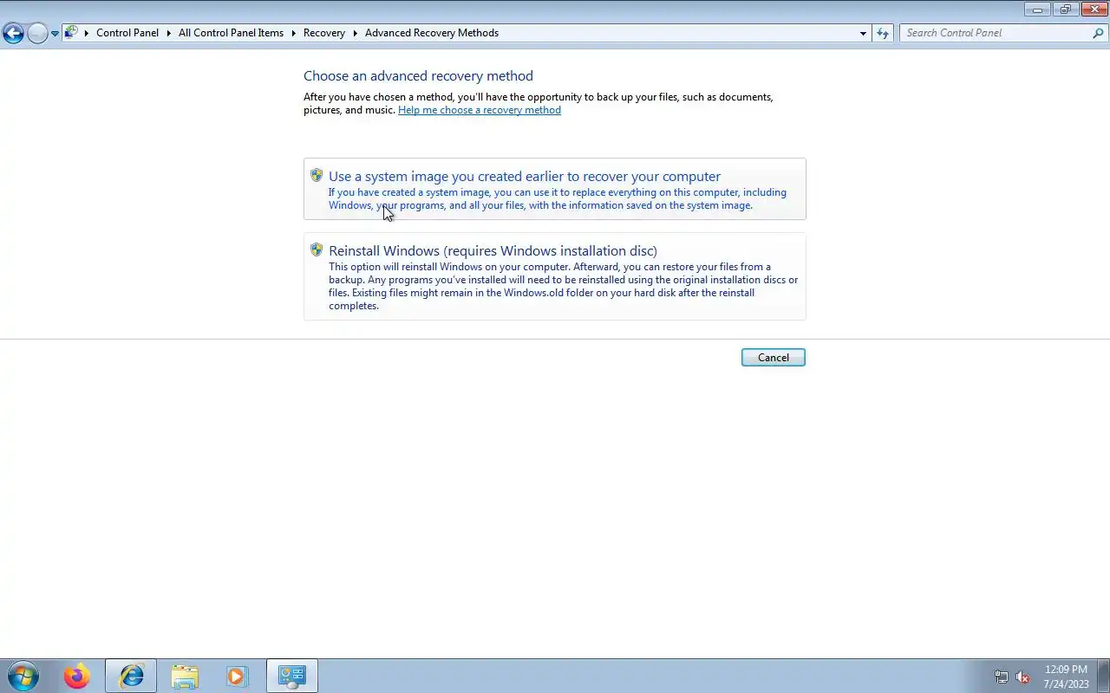Open the Windows Start menu
This screenshot has width=1110, height=693.
click(x=23, y=676)
